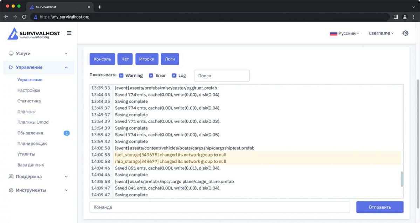Open the Русский language dropdown
This screenshot has width=420, height=223.
[344, 33]
